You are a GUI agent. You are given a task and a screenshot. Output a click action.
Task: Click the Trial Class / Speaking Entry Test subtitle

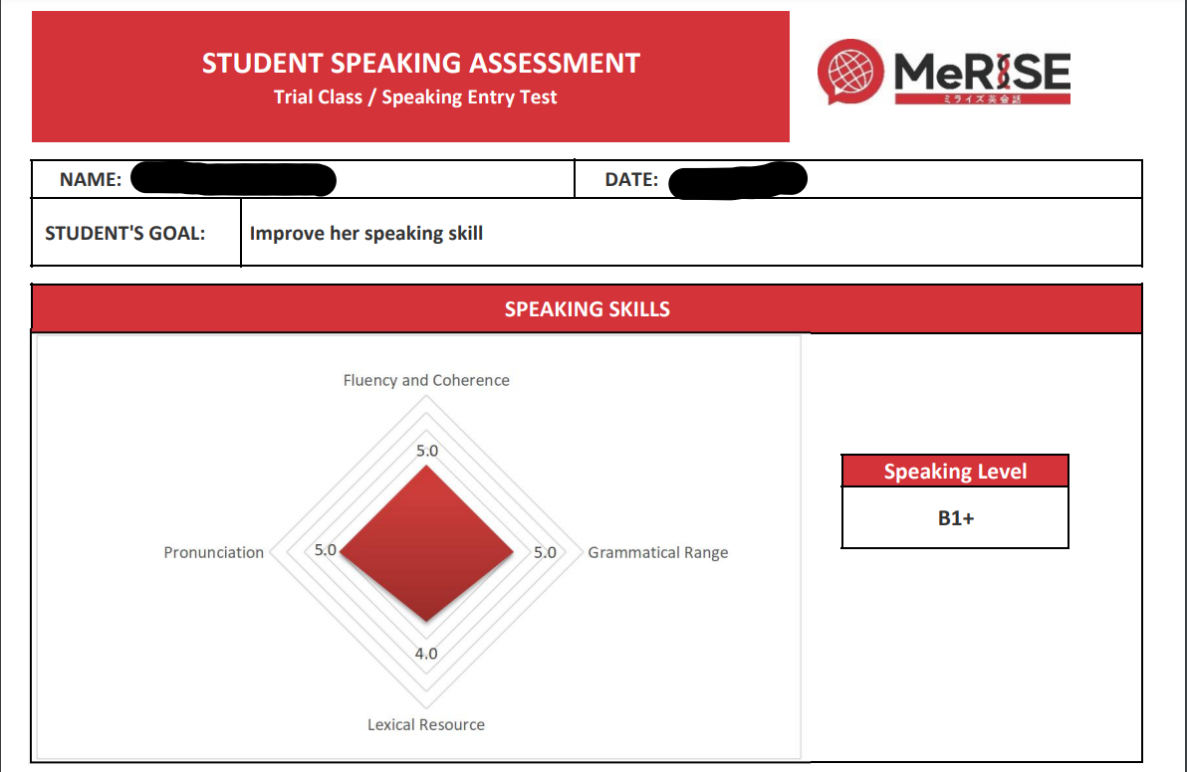pos(415,96)
